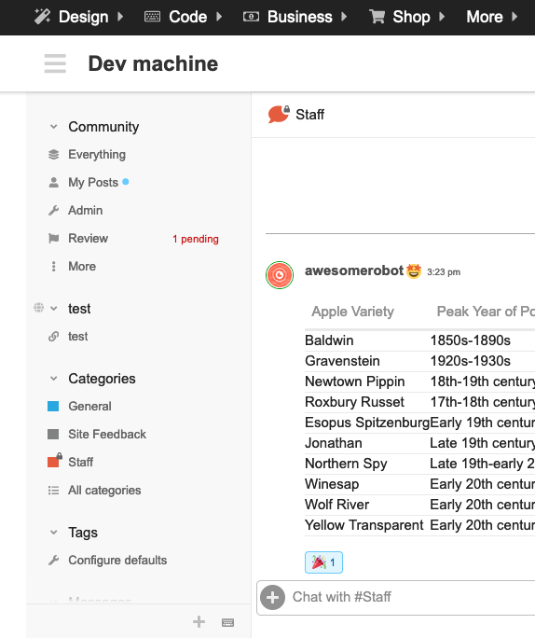Screen dimensions: 535x638
Task: Toggle the party popper reaction
Action: click(323, 562)
